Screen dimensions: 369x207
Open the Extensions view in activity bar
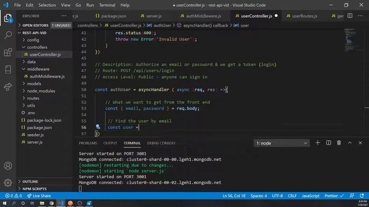[x=7, y=52]
